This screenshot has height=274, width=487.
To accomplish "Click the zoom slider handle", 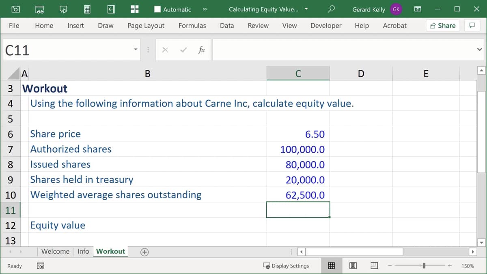I will tap(424, 266).
